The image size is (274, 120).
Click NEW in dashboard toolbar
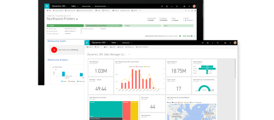[x=97, y=47]
